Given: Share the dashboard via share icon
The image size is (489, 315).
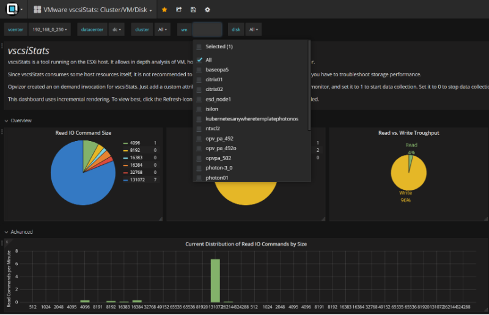Looking at the screenshot, I should click(x=178, y=10).
